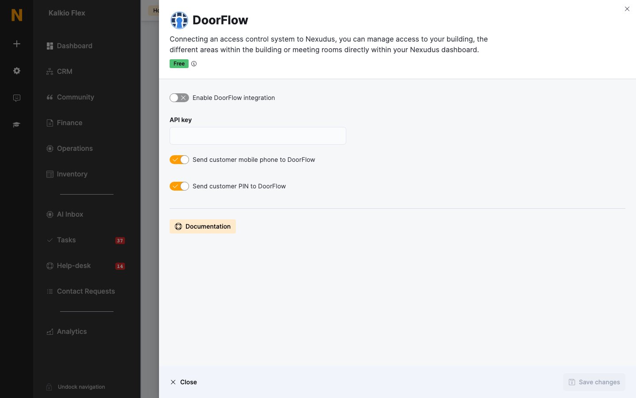
Task: Toggle Send customer PIN to DoorFlow
Action: (179, 186)
